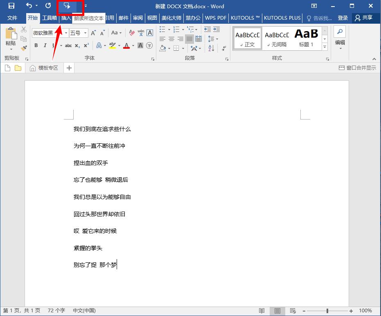Toggle Show/Hide paragraph marks
The image size is (381, 316).
pyautogui.click(x=224, y=48)
